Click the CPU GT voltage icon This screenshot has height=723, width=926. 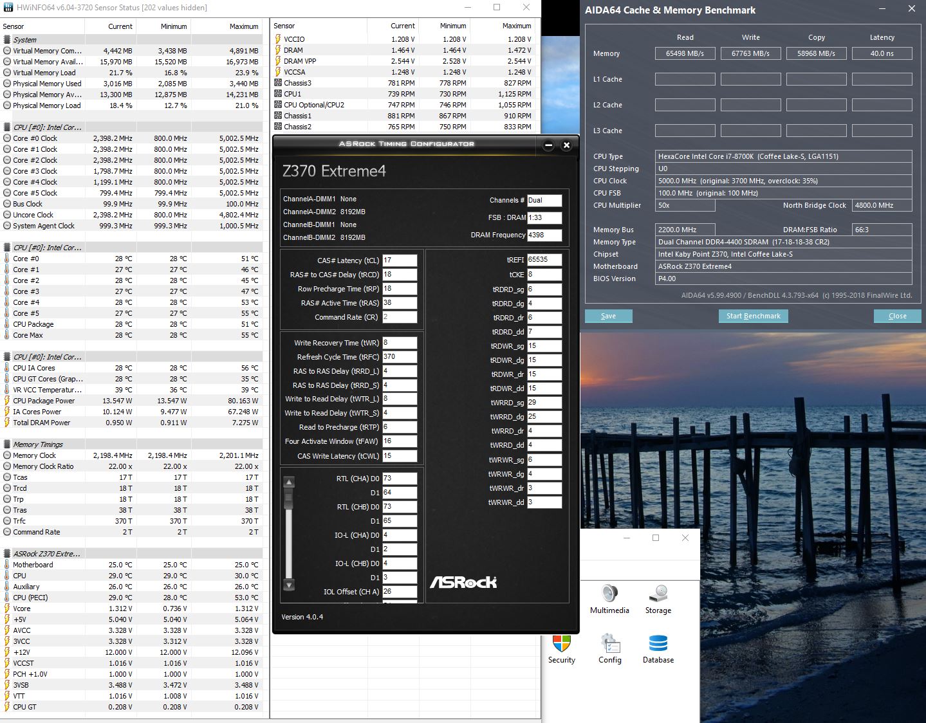[x=7, y=707]
